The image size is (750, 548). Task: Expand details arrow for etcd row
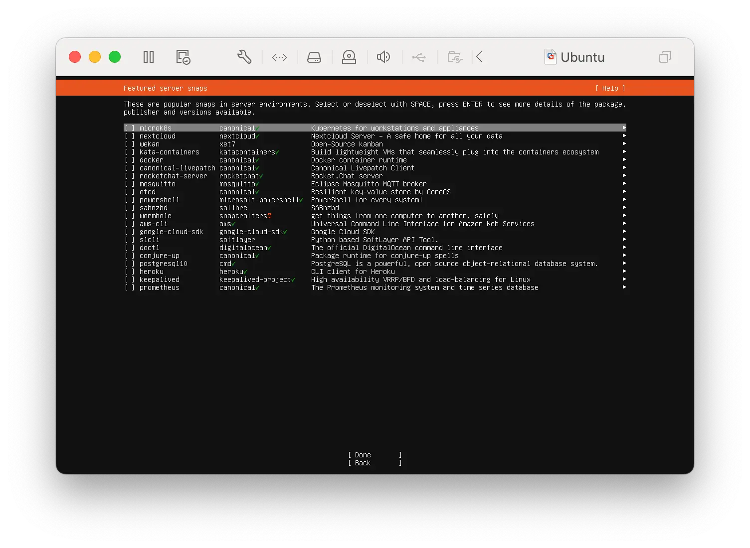coord(624,192)
